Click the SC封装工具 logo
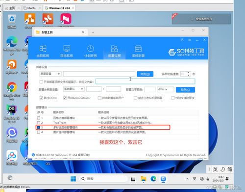 [186, 52]
